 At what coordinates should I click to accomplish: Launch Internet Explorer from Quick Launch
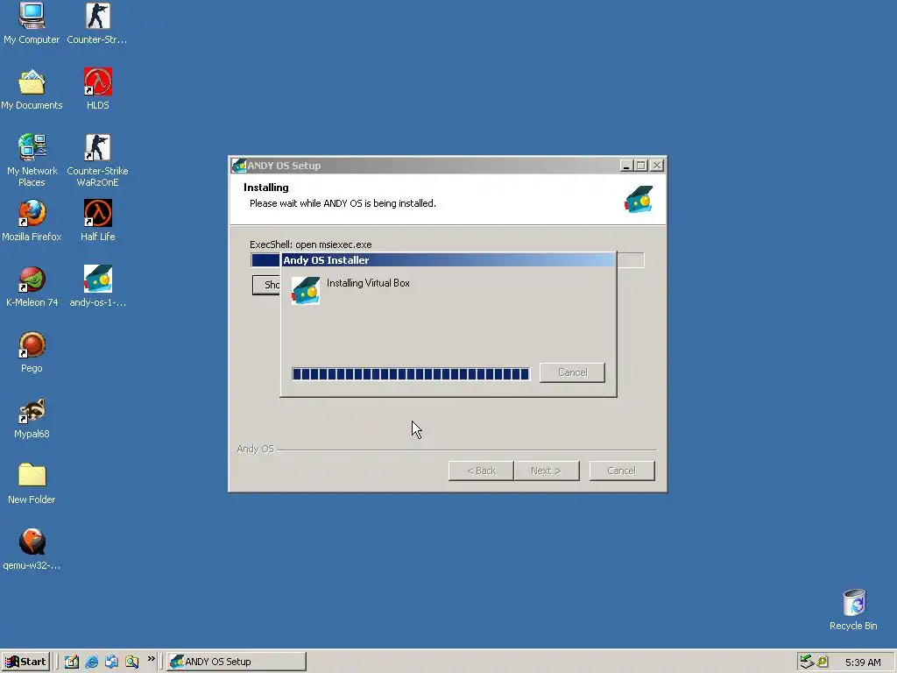[x=91, y=662]
